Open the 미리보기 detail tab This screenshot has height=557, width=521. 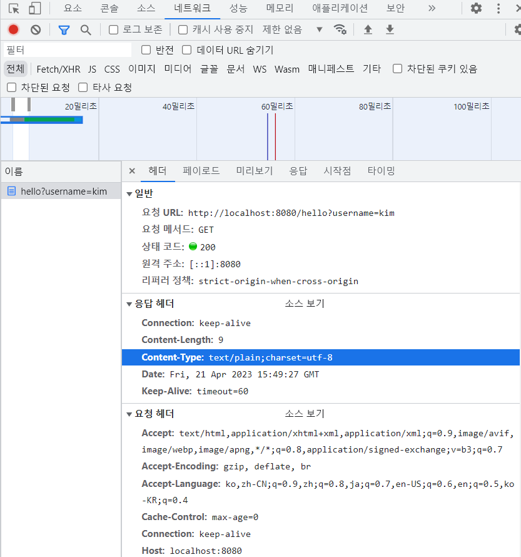coord(255,171)
